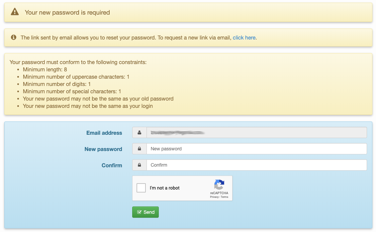Click the info circle icon

click(14, 38)
